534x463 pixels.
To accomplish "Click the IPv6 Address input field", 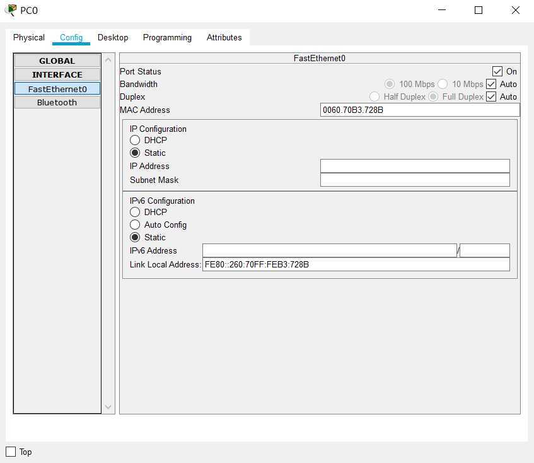I will pyautogui.click(x=329, y=250).
